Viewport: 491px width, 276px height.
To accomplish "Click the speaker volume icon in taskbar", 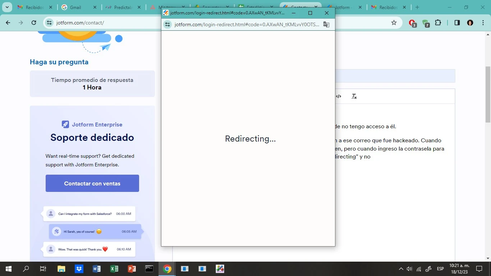I will click(x=409, y=268).
